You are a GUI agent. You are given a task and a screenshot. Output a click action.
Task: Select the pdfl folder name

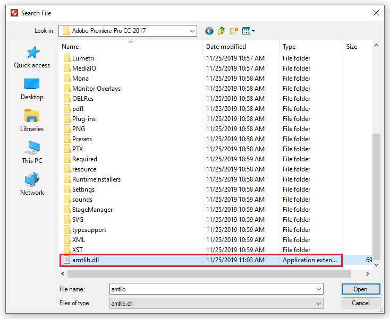coord(78,109)
